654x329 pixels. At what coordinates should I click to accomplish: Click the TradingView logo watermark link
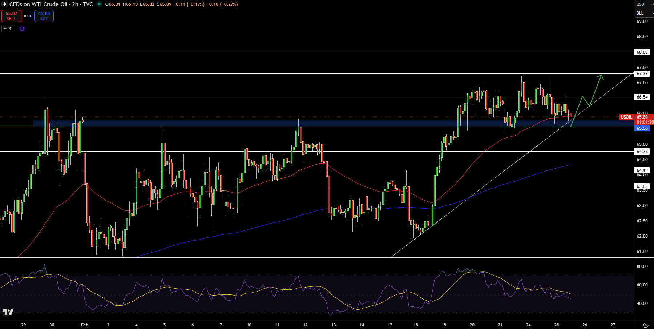tap(8, 312)
